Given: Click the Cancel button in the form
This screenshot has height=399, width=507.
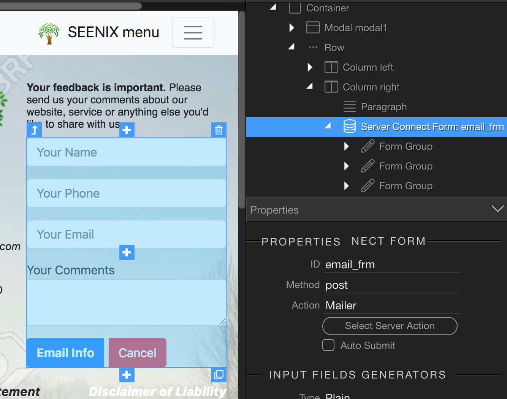Looking at the screenshot, I should click(x=138, y=353).
